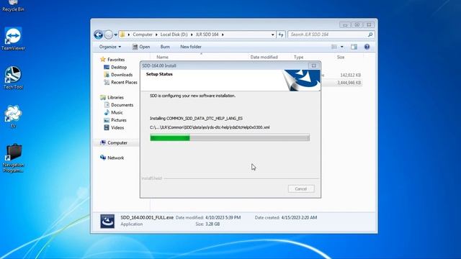
Task: Open the Recycle Bin desktop icon
Action: (x=13, y=6)
